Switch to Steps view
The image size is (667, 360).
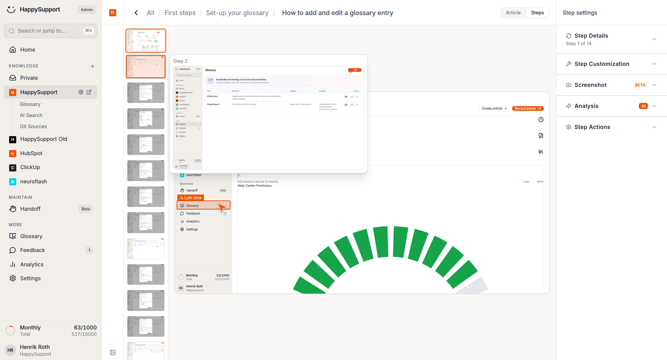pyautogui.click(x=537, y=13)
